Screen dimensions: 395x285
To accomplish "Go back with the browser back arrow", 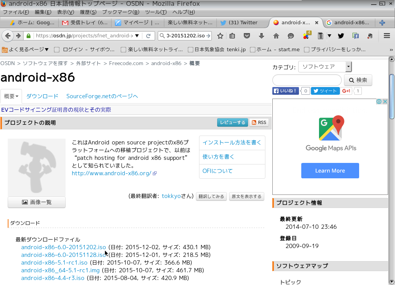I will click(8, 36).
